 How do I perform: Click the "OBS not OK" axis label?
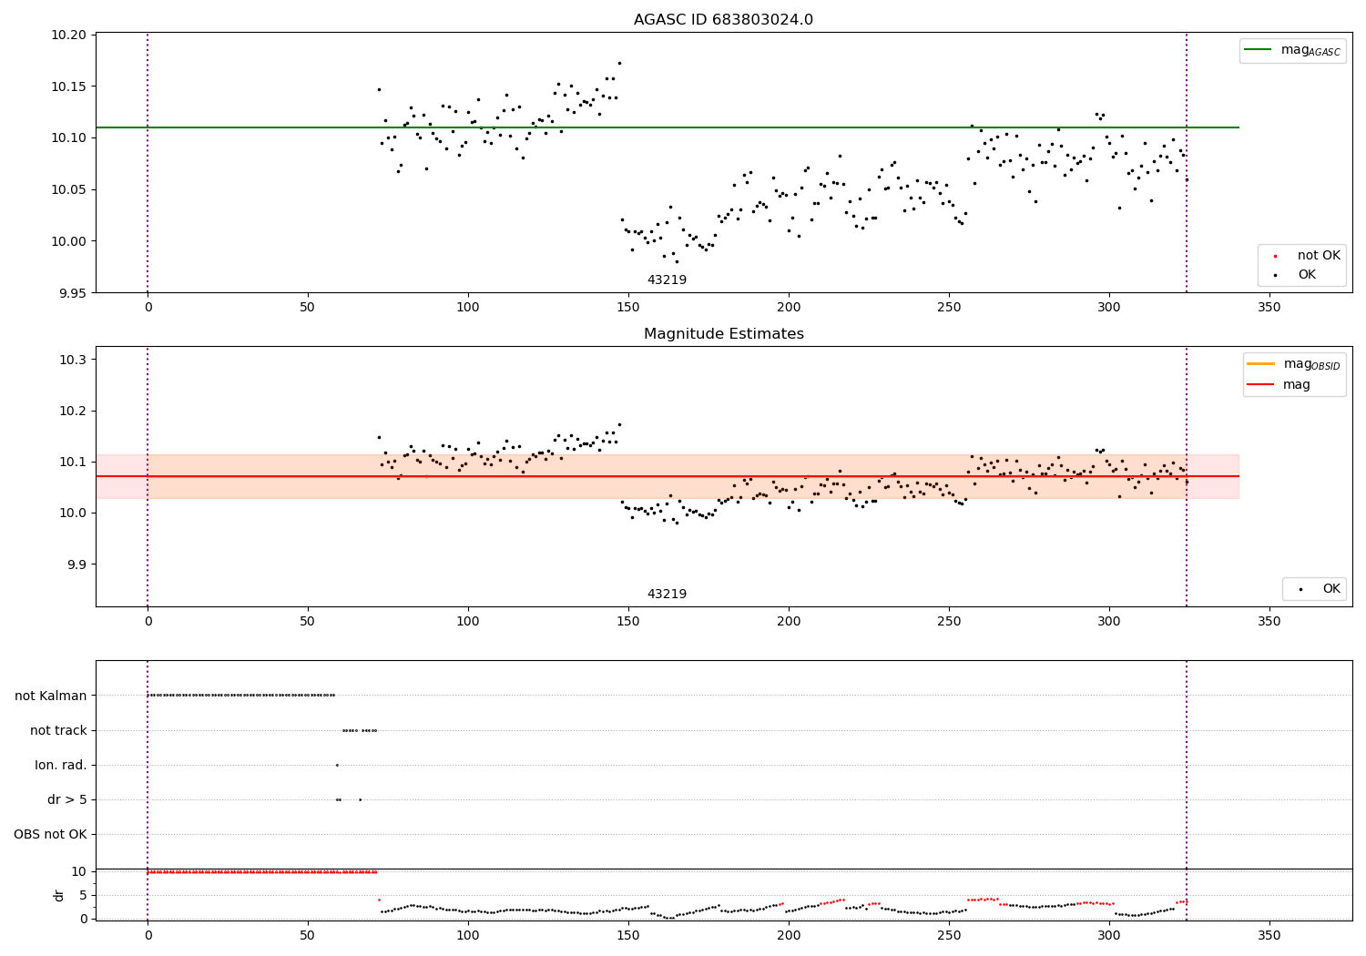point(50,834)
